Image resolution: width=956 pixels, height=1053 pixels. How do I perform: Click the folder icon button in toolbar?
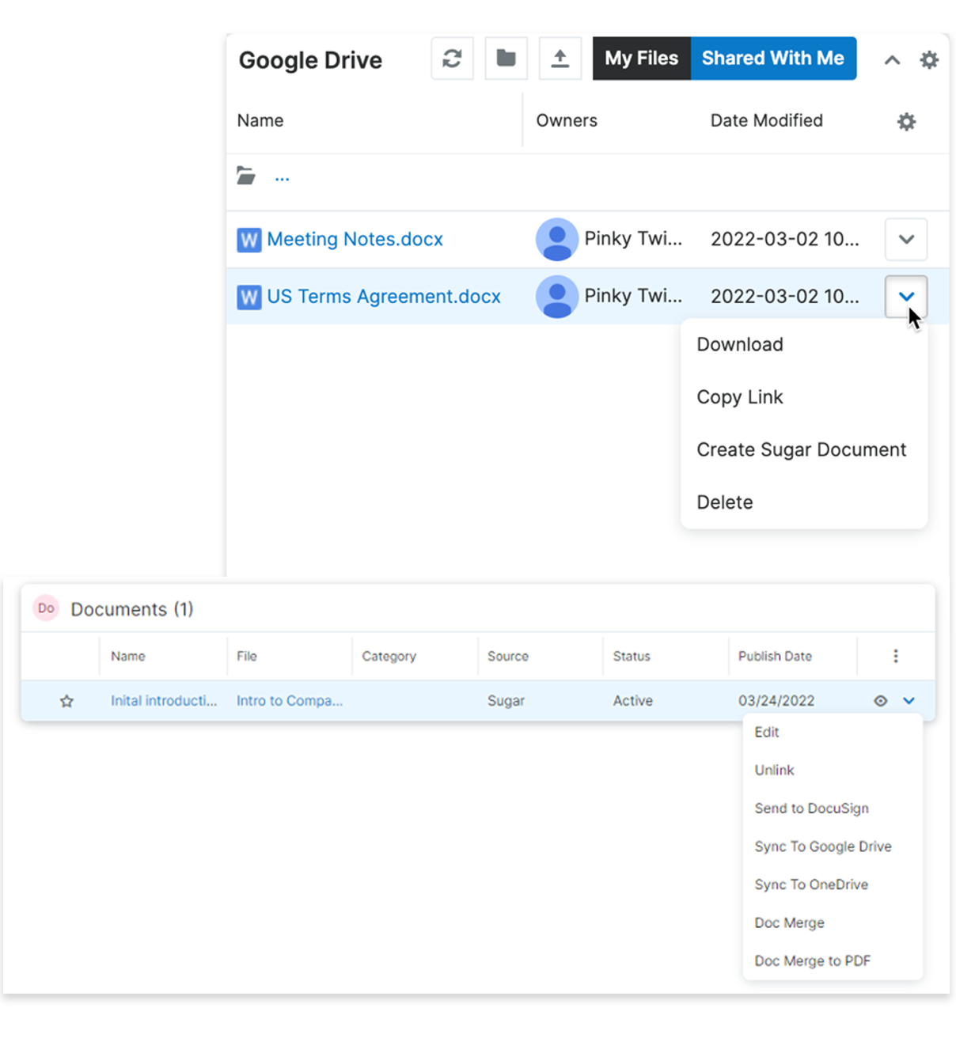click(506, 59)
